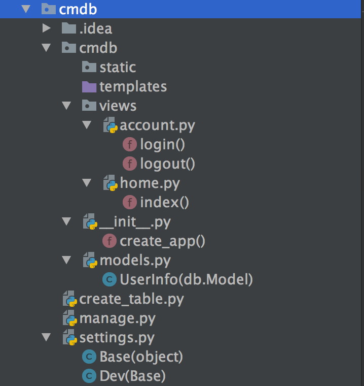The width and height of the screenshot is (364, 386).
Task: Click the Python file icon beside manage.py
Action: point(69,318)
